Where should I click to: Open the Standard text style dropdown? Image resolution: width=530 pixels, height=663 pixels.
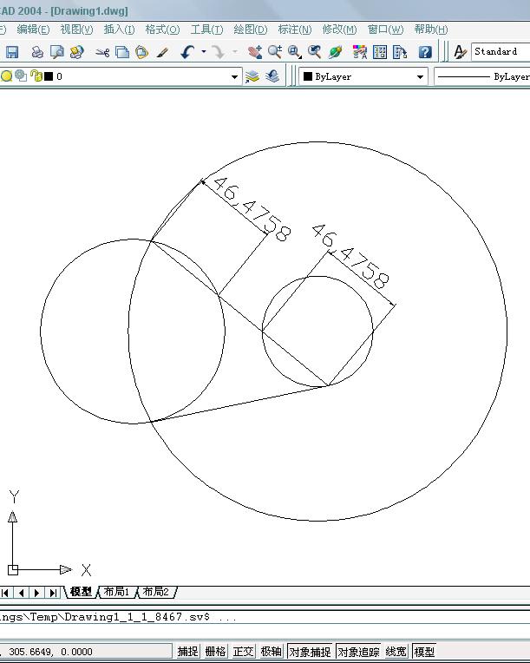click(x=501, y=52)
